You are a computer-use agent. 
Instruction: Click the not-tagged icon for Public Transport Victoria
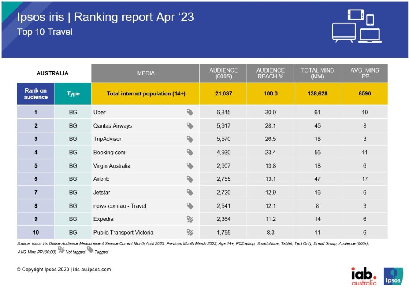coord(191,232)
